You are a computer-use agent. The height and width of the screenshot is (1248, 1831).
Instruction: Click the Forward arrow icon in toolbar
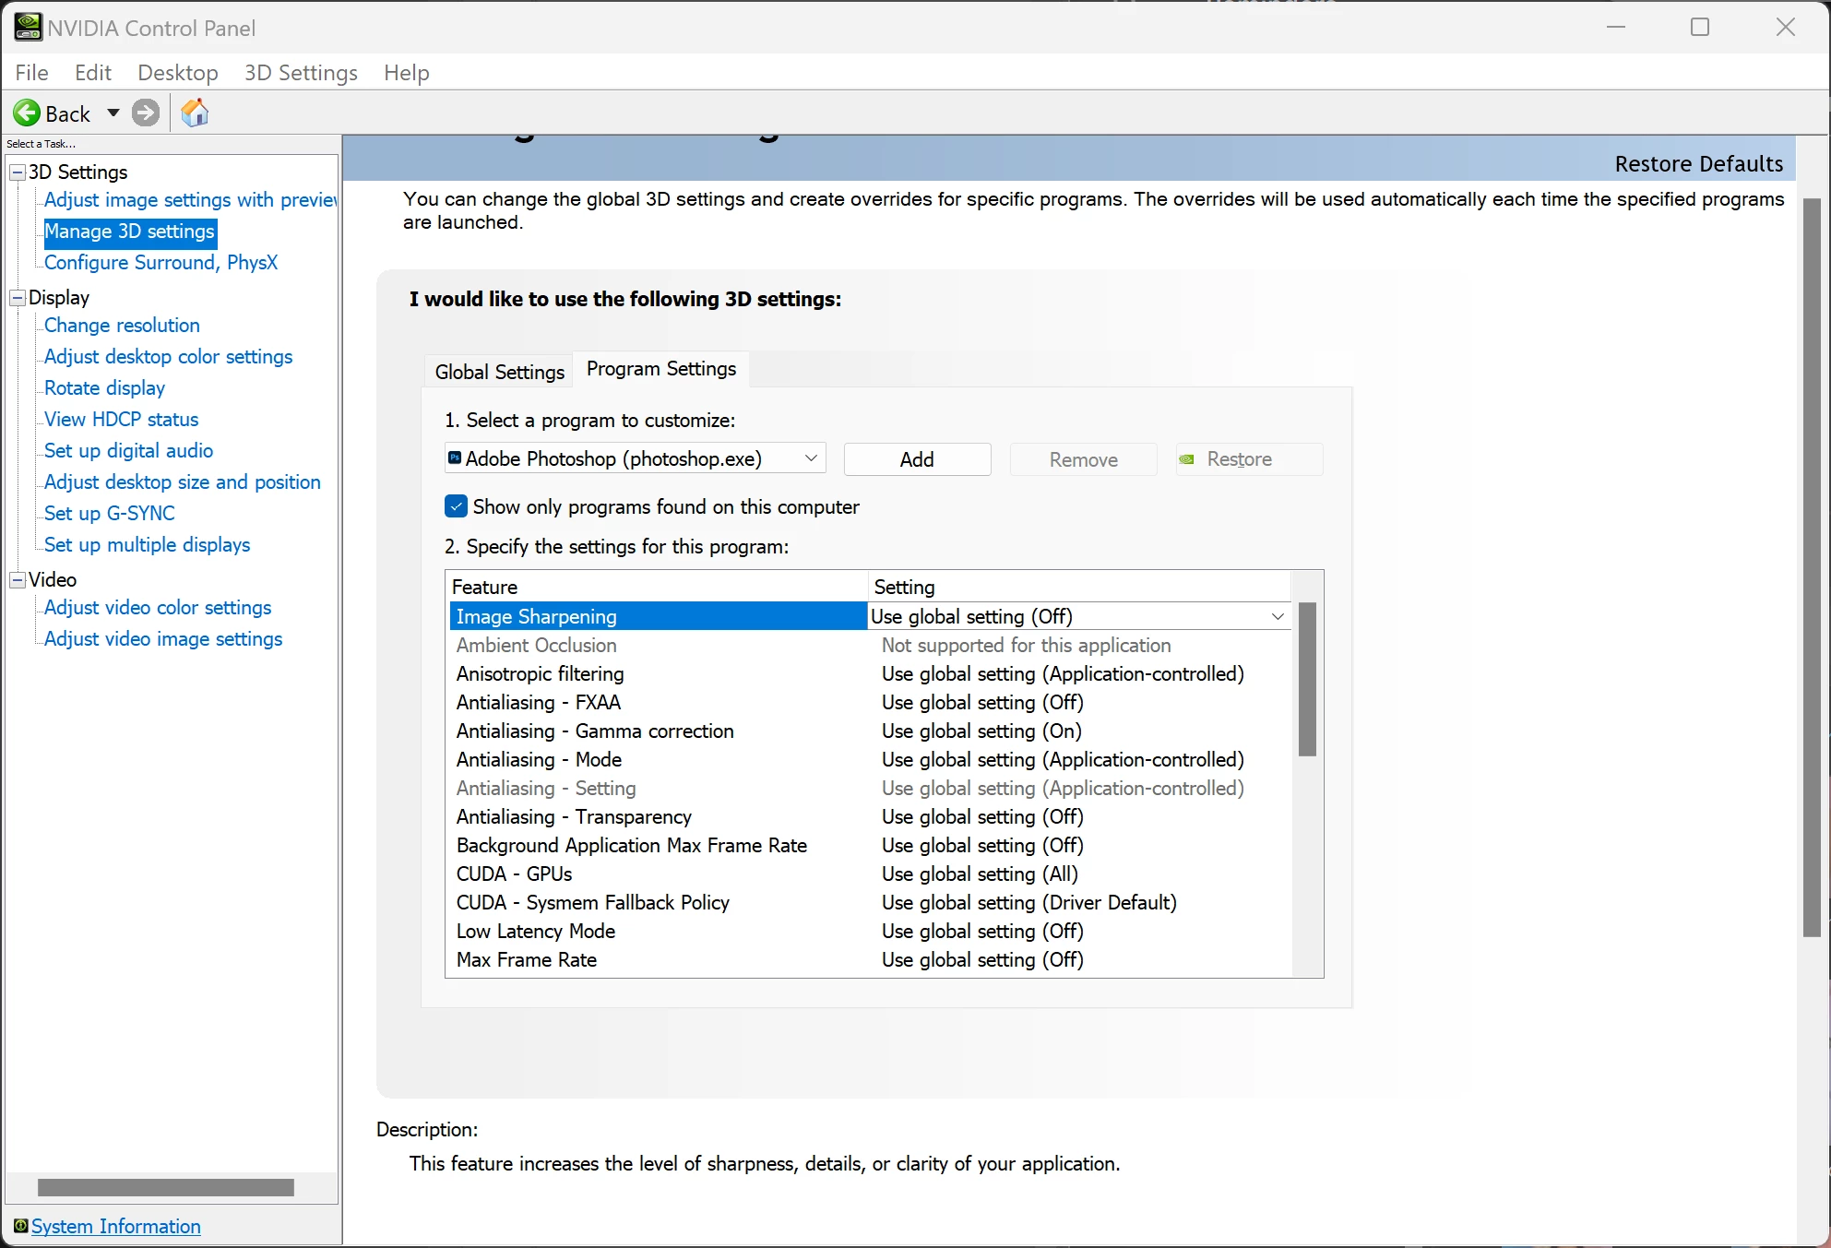(x=145, y=113)
